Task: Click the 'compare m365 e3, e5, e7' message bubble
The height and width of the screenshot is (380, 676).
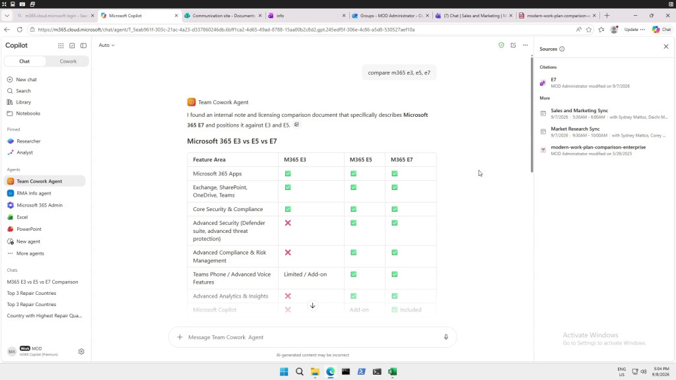Action: 399,73
